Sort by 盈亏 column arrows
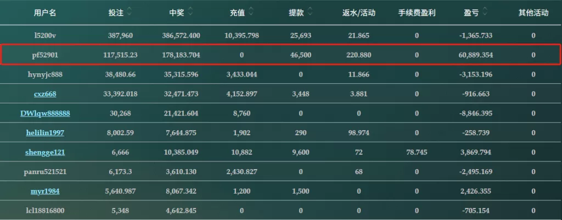 click(485, 13)
